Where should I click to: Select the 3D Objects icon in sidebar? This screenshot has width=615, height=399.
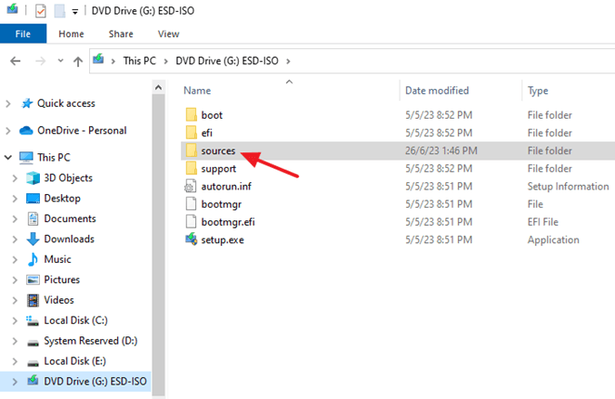click(34, 178)
